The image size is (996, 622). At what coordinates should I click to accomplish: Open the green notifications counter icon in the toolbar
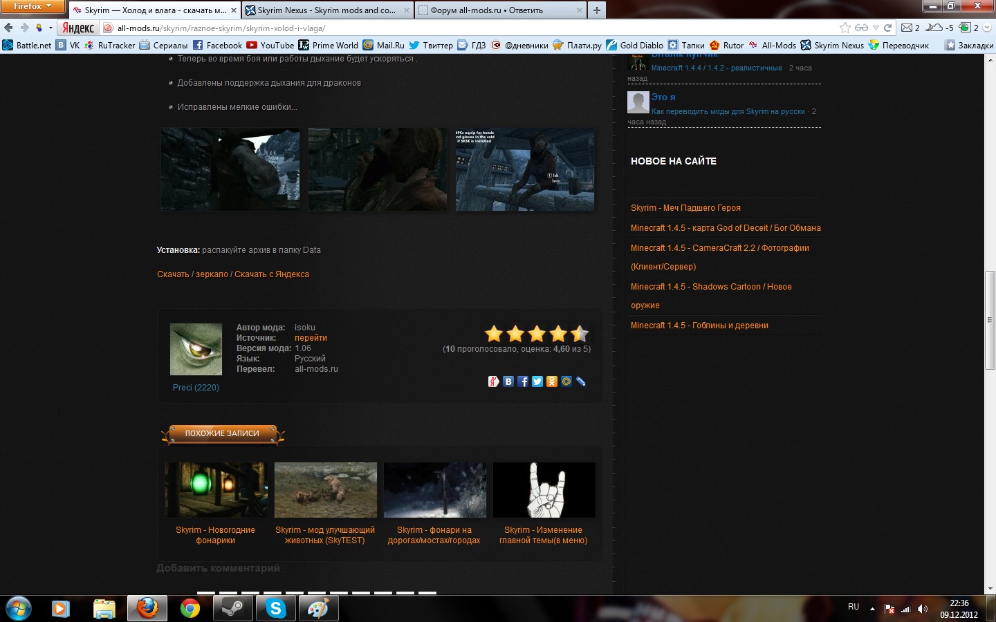pos(968,28)
